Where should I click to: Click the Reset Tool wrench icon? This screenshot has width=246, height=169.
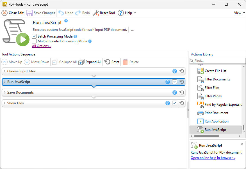[96, 13]
